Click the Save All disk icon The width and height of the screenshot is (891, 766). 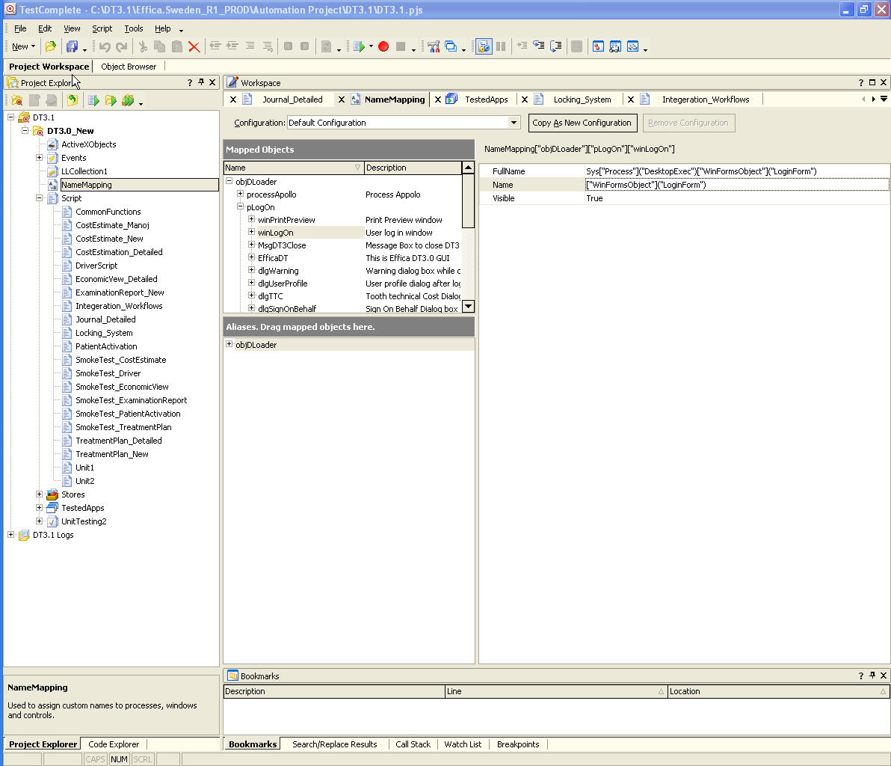coord(73,46)
